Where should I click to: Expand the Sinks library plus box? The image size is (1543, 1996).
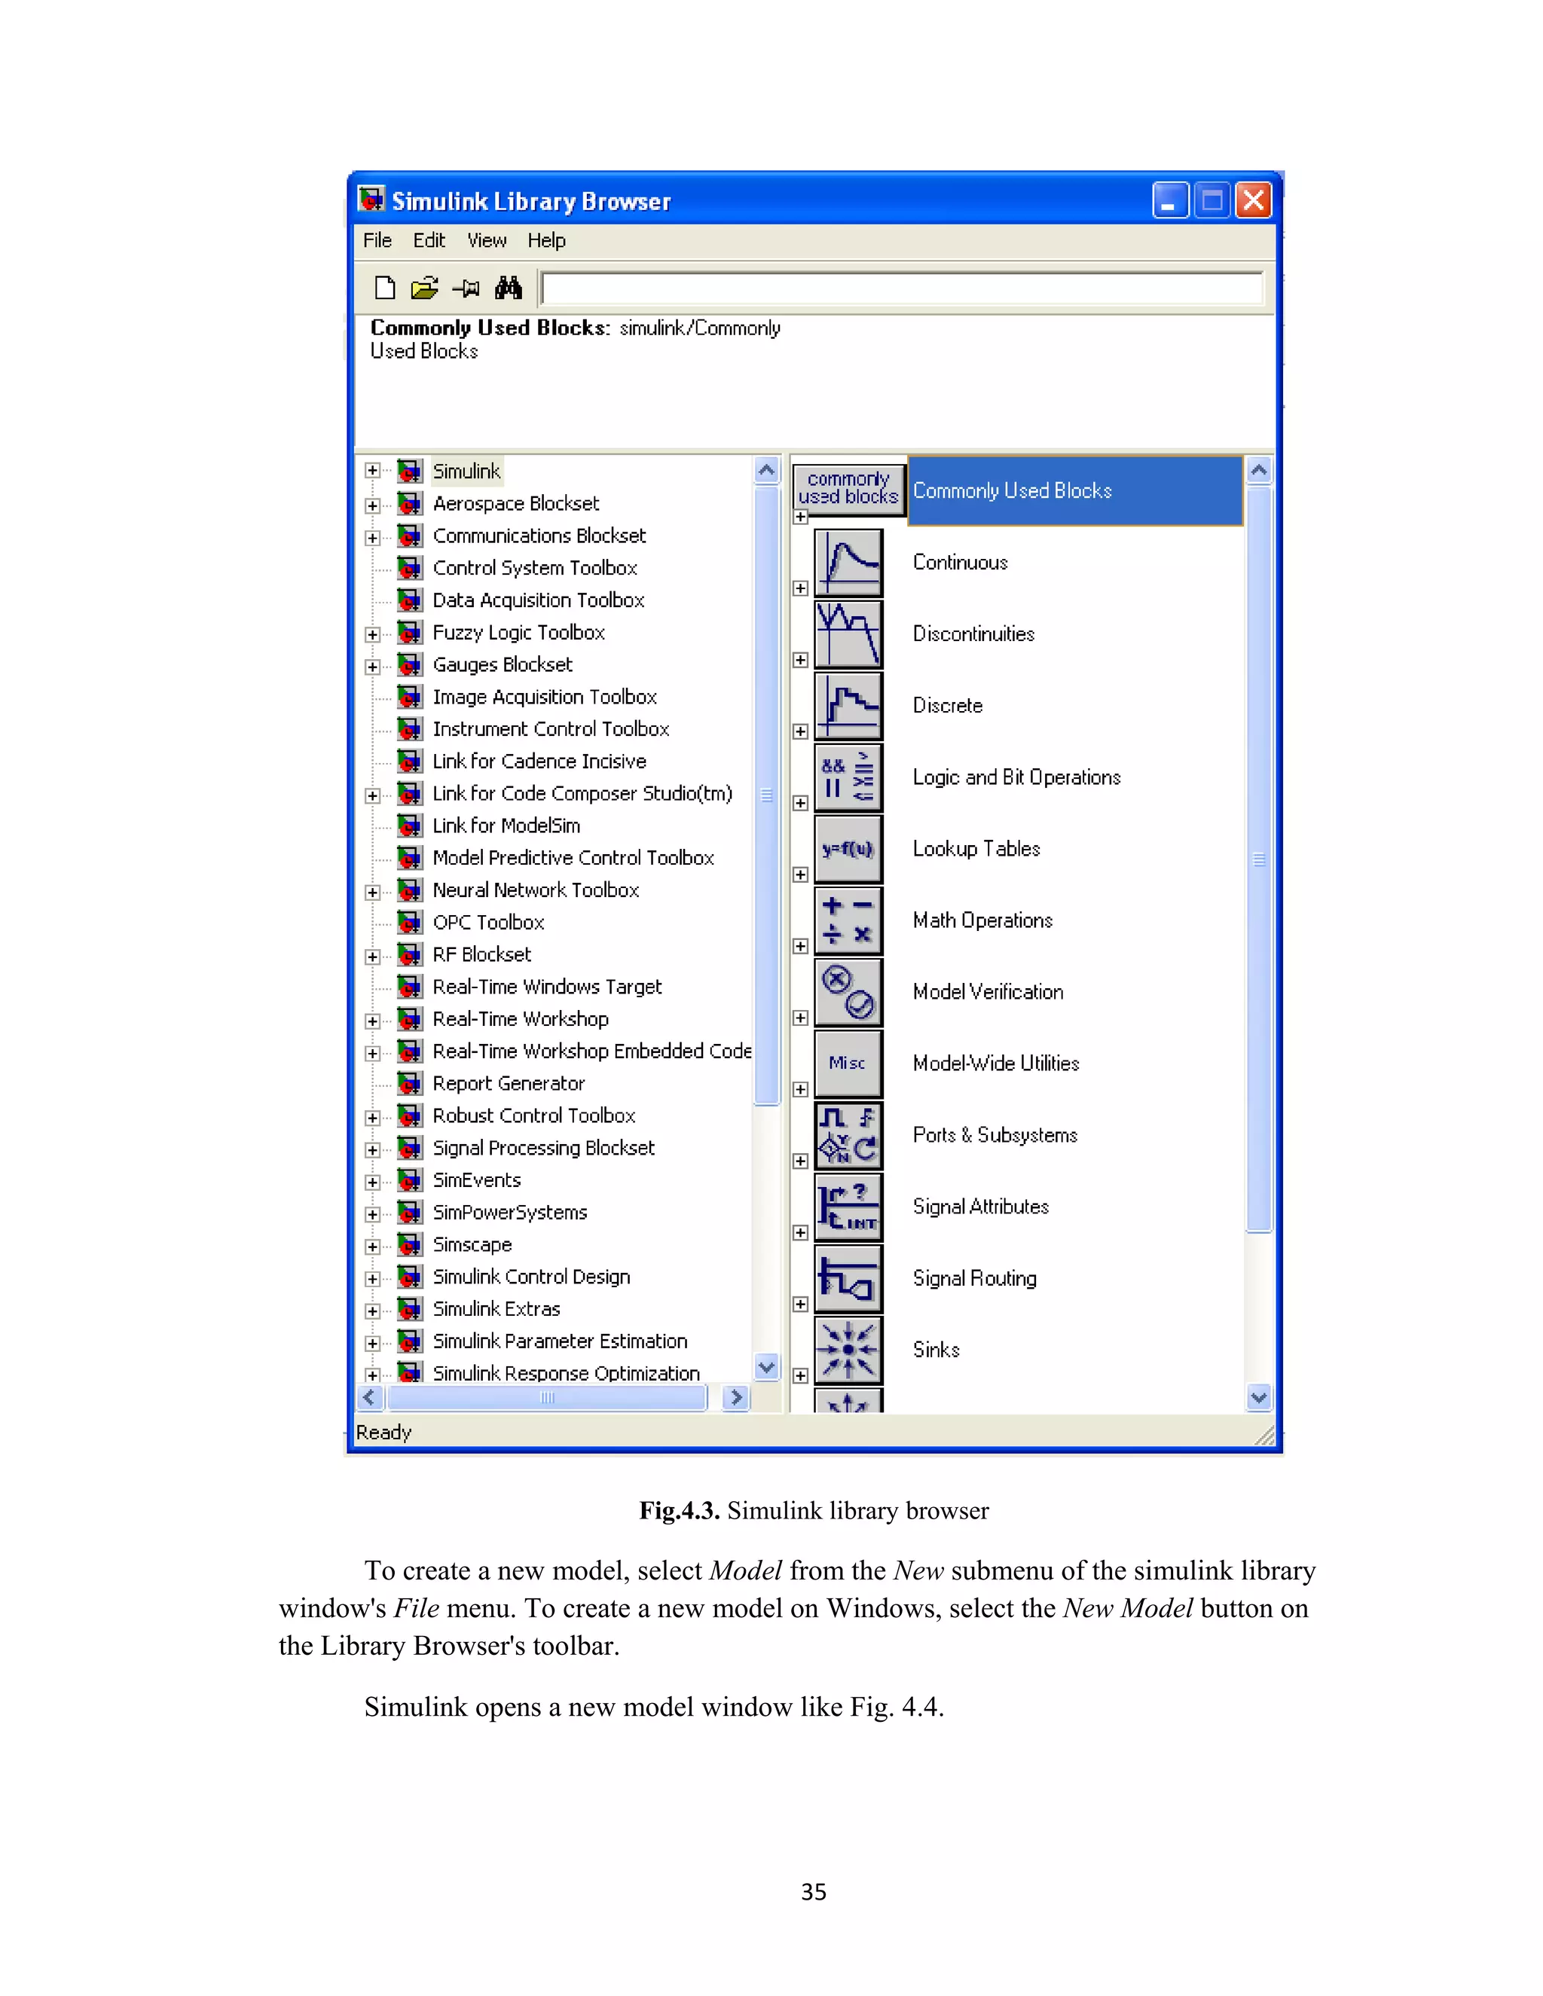point(801,1375)
